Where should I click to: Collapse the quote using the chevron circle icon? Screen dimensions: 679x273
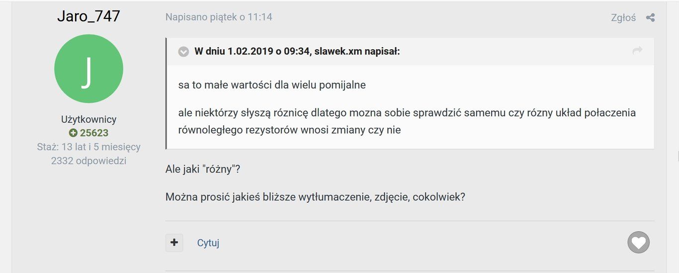point(183,52)
